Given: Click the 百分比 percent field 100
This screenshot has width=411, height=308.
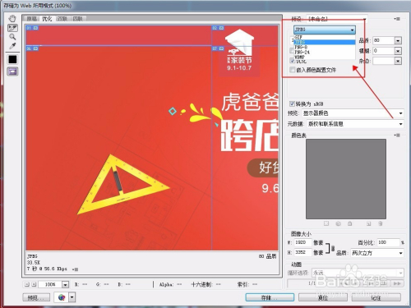Looking at the screenshot, I should point(388,242).
